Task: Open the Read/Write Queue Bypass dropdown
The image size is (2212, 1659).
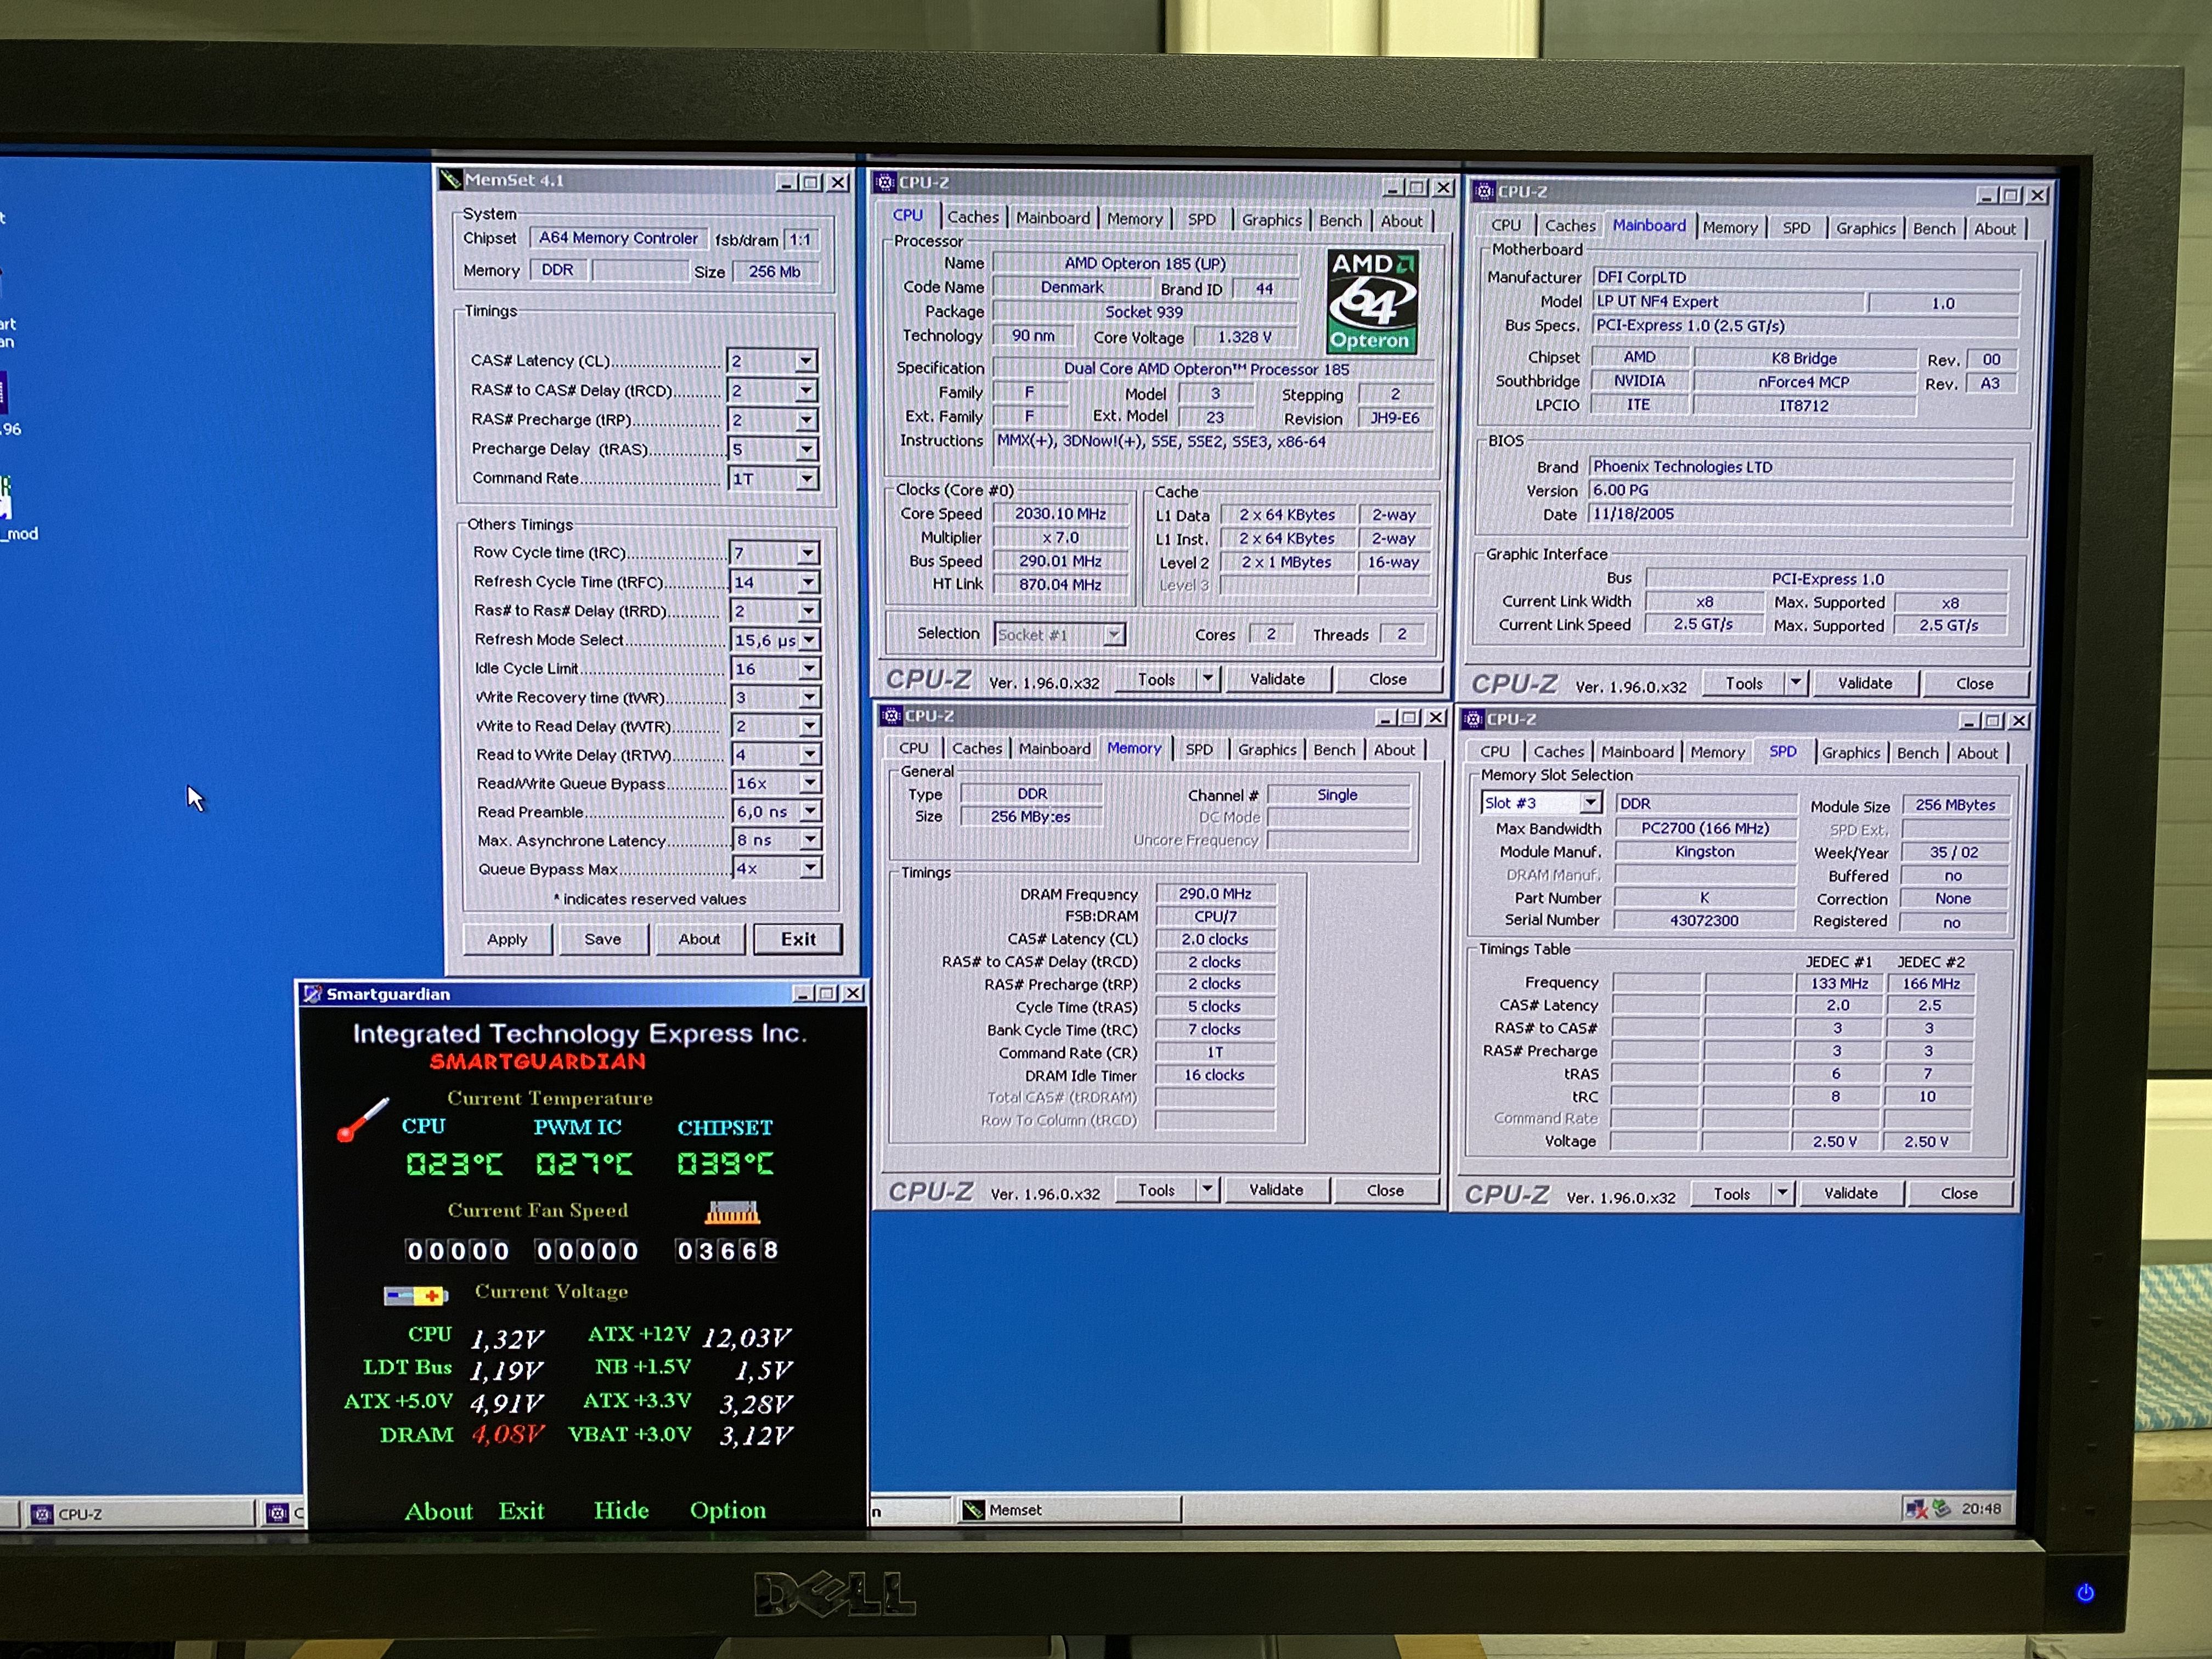Action: (810, 783)
